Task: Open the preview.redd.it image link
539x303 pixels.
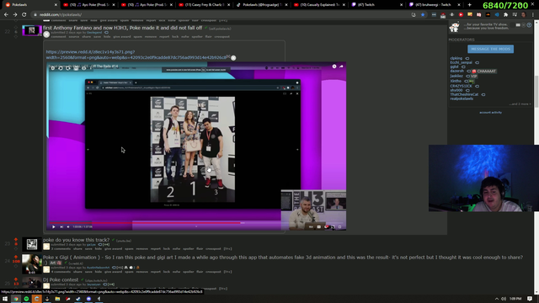Action: 136,55
